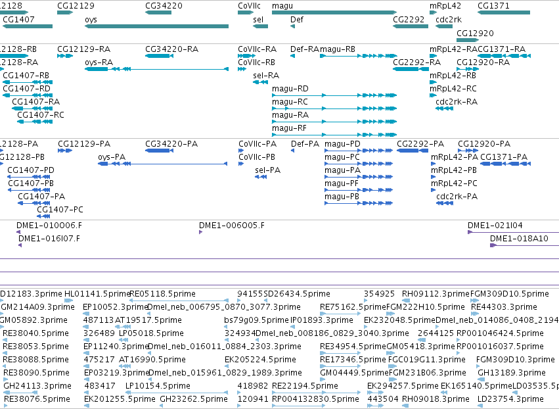
Task: Click the CG2292-RA transcript label
Action: point(416,62)
